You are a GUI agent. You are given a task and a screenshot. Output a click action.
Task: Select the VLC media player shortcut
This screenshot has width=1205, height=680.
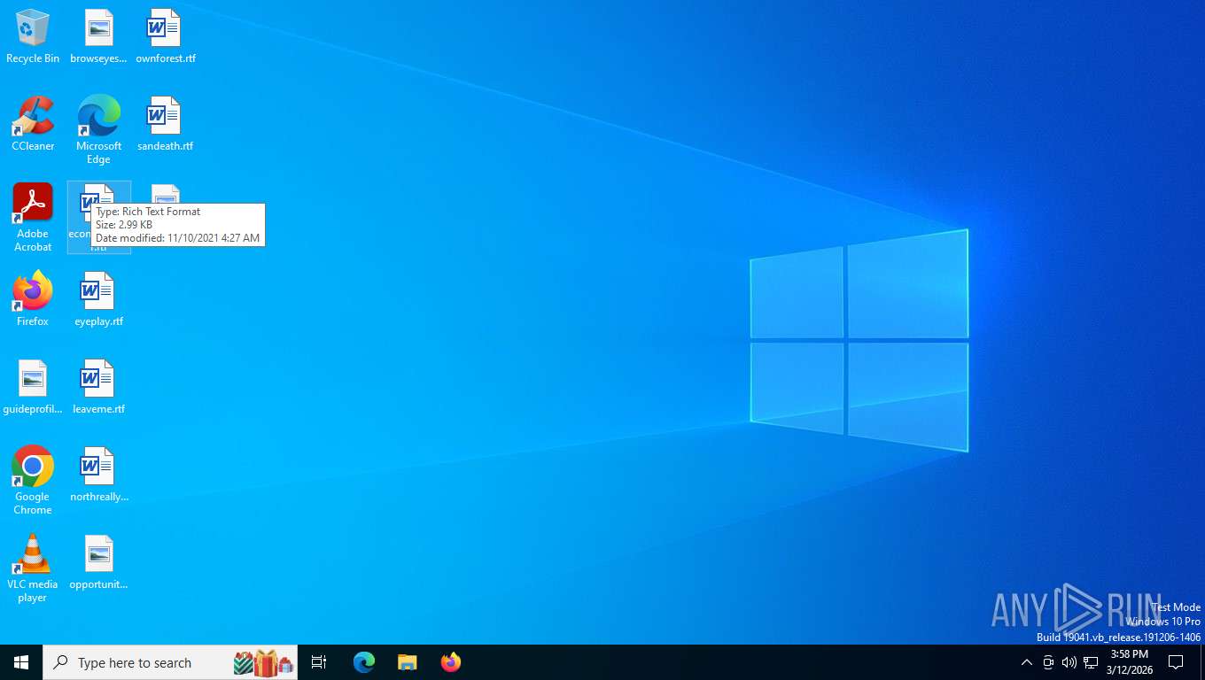(x=33, y=568)
